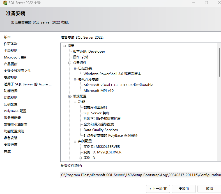Click the 配置文件路径 text field

click(141, 175)
